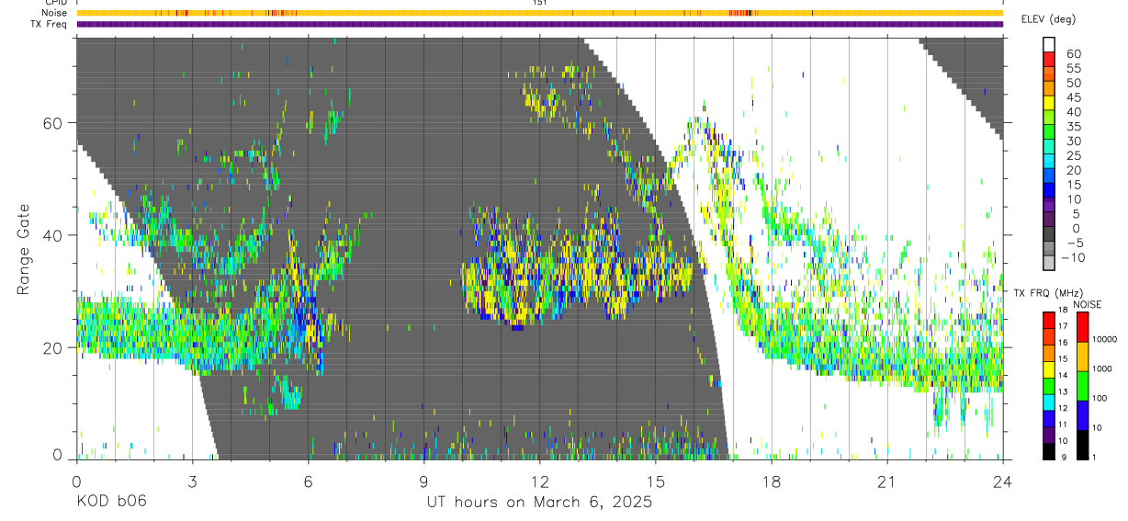Click the '55' elevation colorbar label
Screen dimensions: 1128x521
click(x=1073, y=68)
